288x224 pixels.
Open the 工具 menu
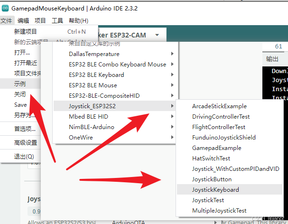pos(57,20)
